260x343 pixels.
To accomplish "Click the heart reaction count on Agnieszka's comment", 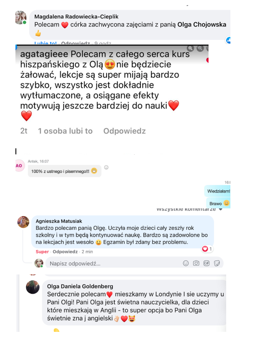I will point(207,249).
